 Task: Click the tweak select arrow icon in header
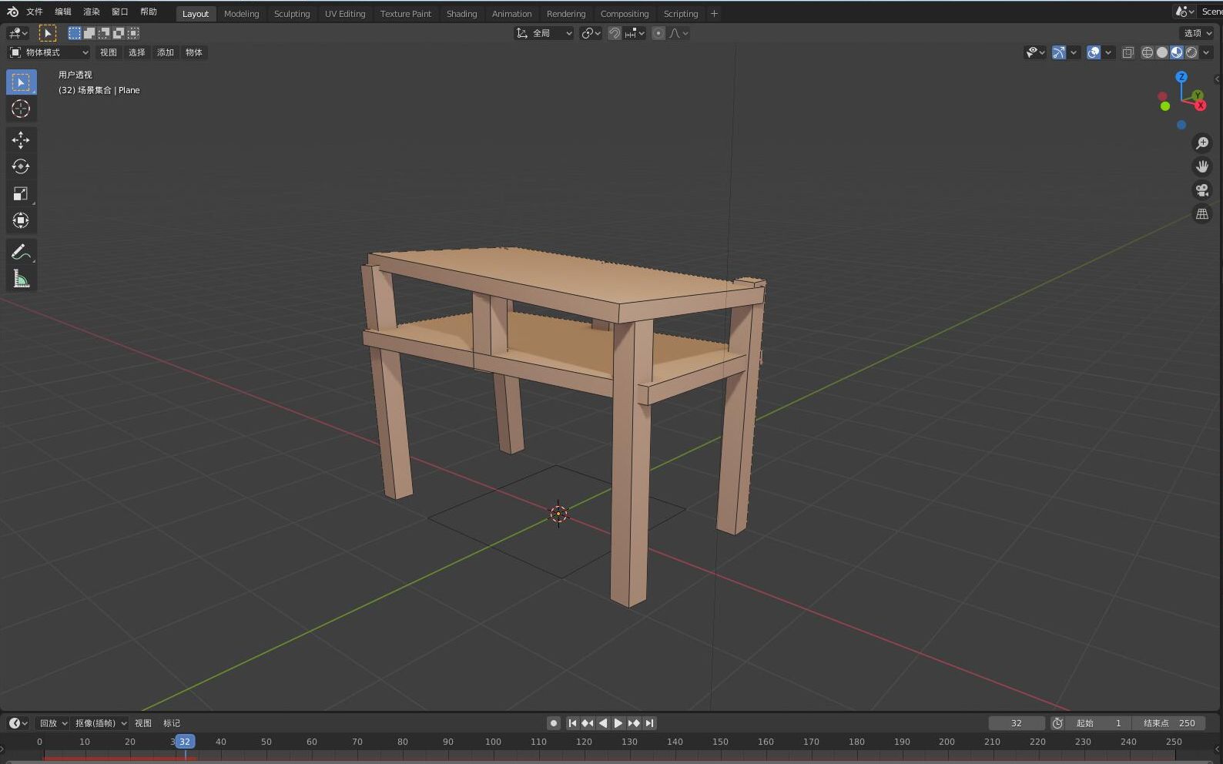(x=47, y=33)
